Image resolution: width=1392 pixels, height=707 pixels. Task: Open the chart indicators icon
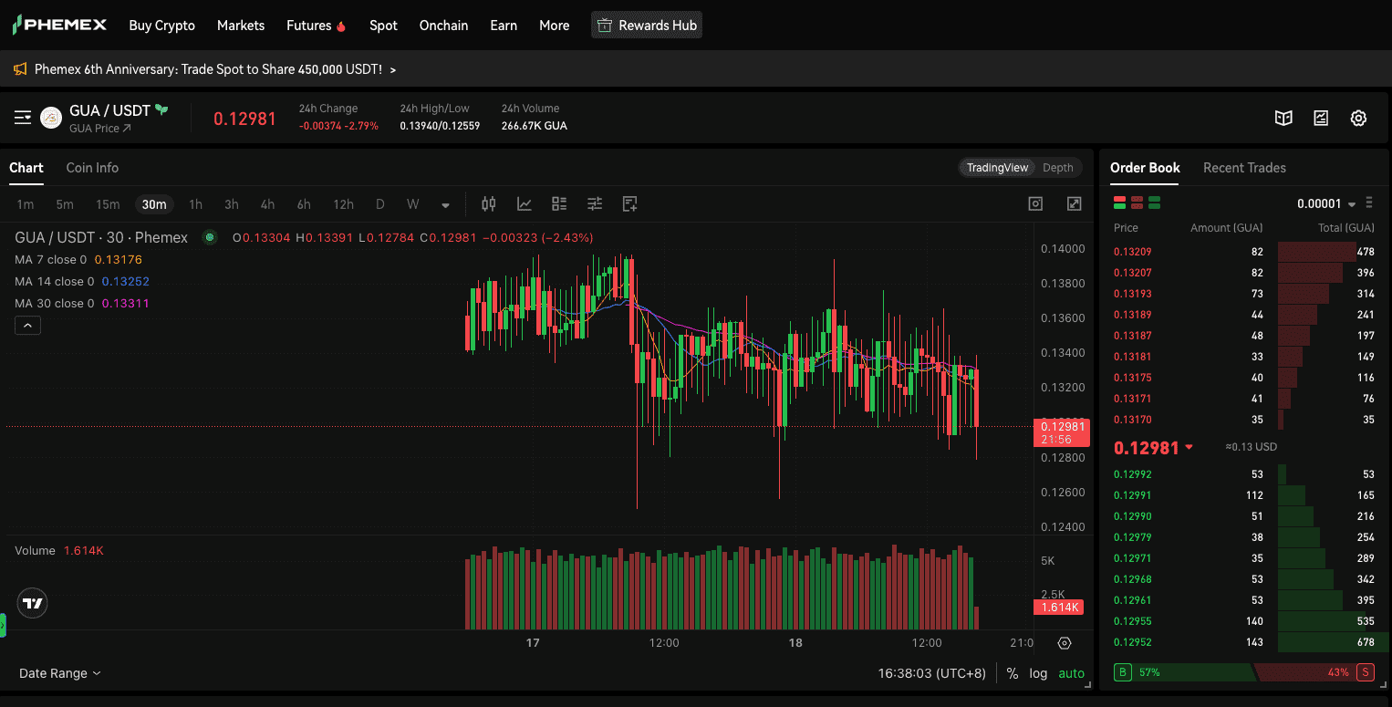[x=524, y=203]
